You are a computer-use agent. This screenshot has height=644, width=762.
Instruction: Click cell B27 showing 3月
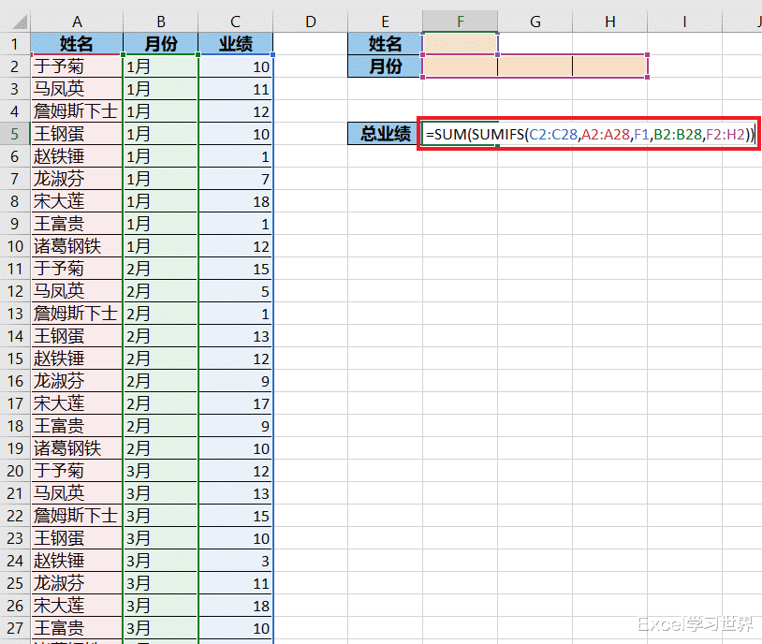[161, 628]
